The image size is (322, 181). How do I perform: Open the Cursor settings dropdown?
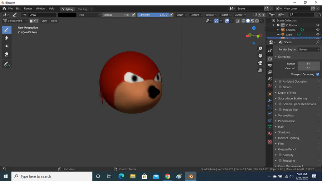click(240, 15)
